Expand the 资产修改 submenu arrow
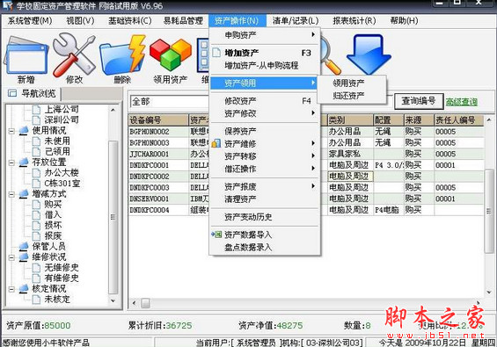This screenshot has height=347, width=497. point(313,113)
